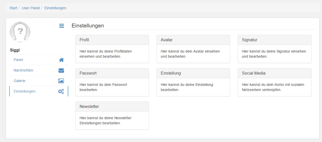Open Panel in the sidebar menu
Viewport: 322px width, 142px height.
click(39, 60)
